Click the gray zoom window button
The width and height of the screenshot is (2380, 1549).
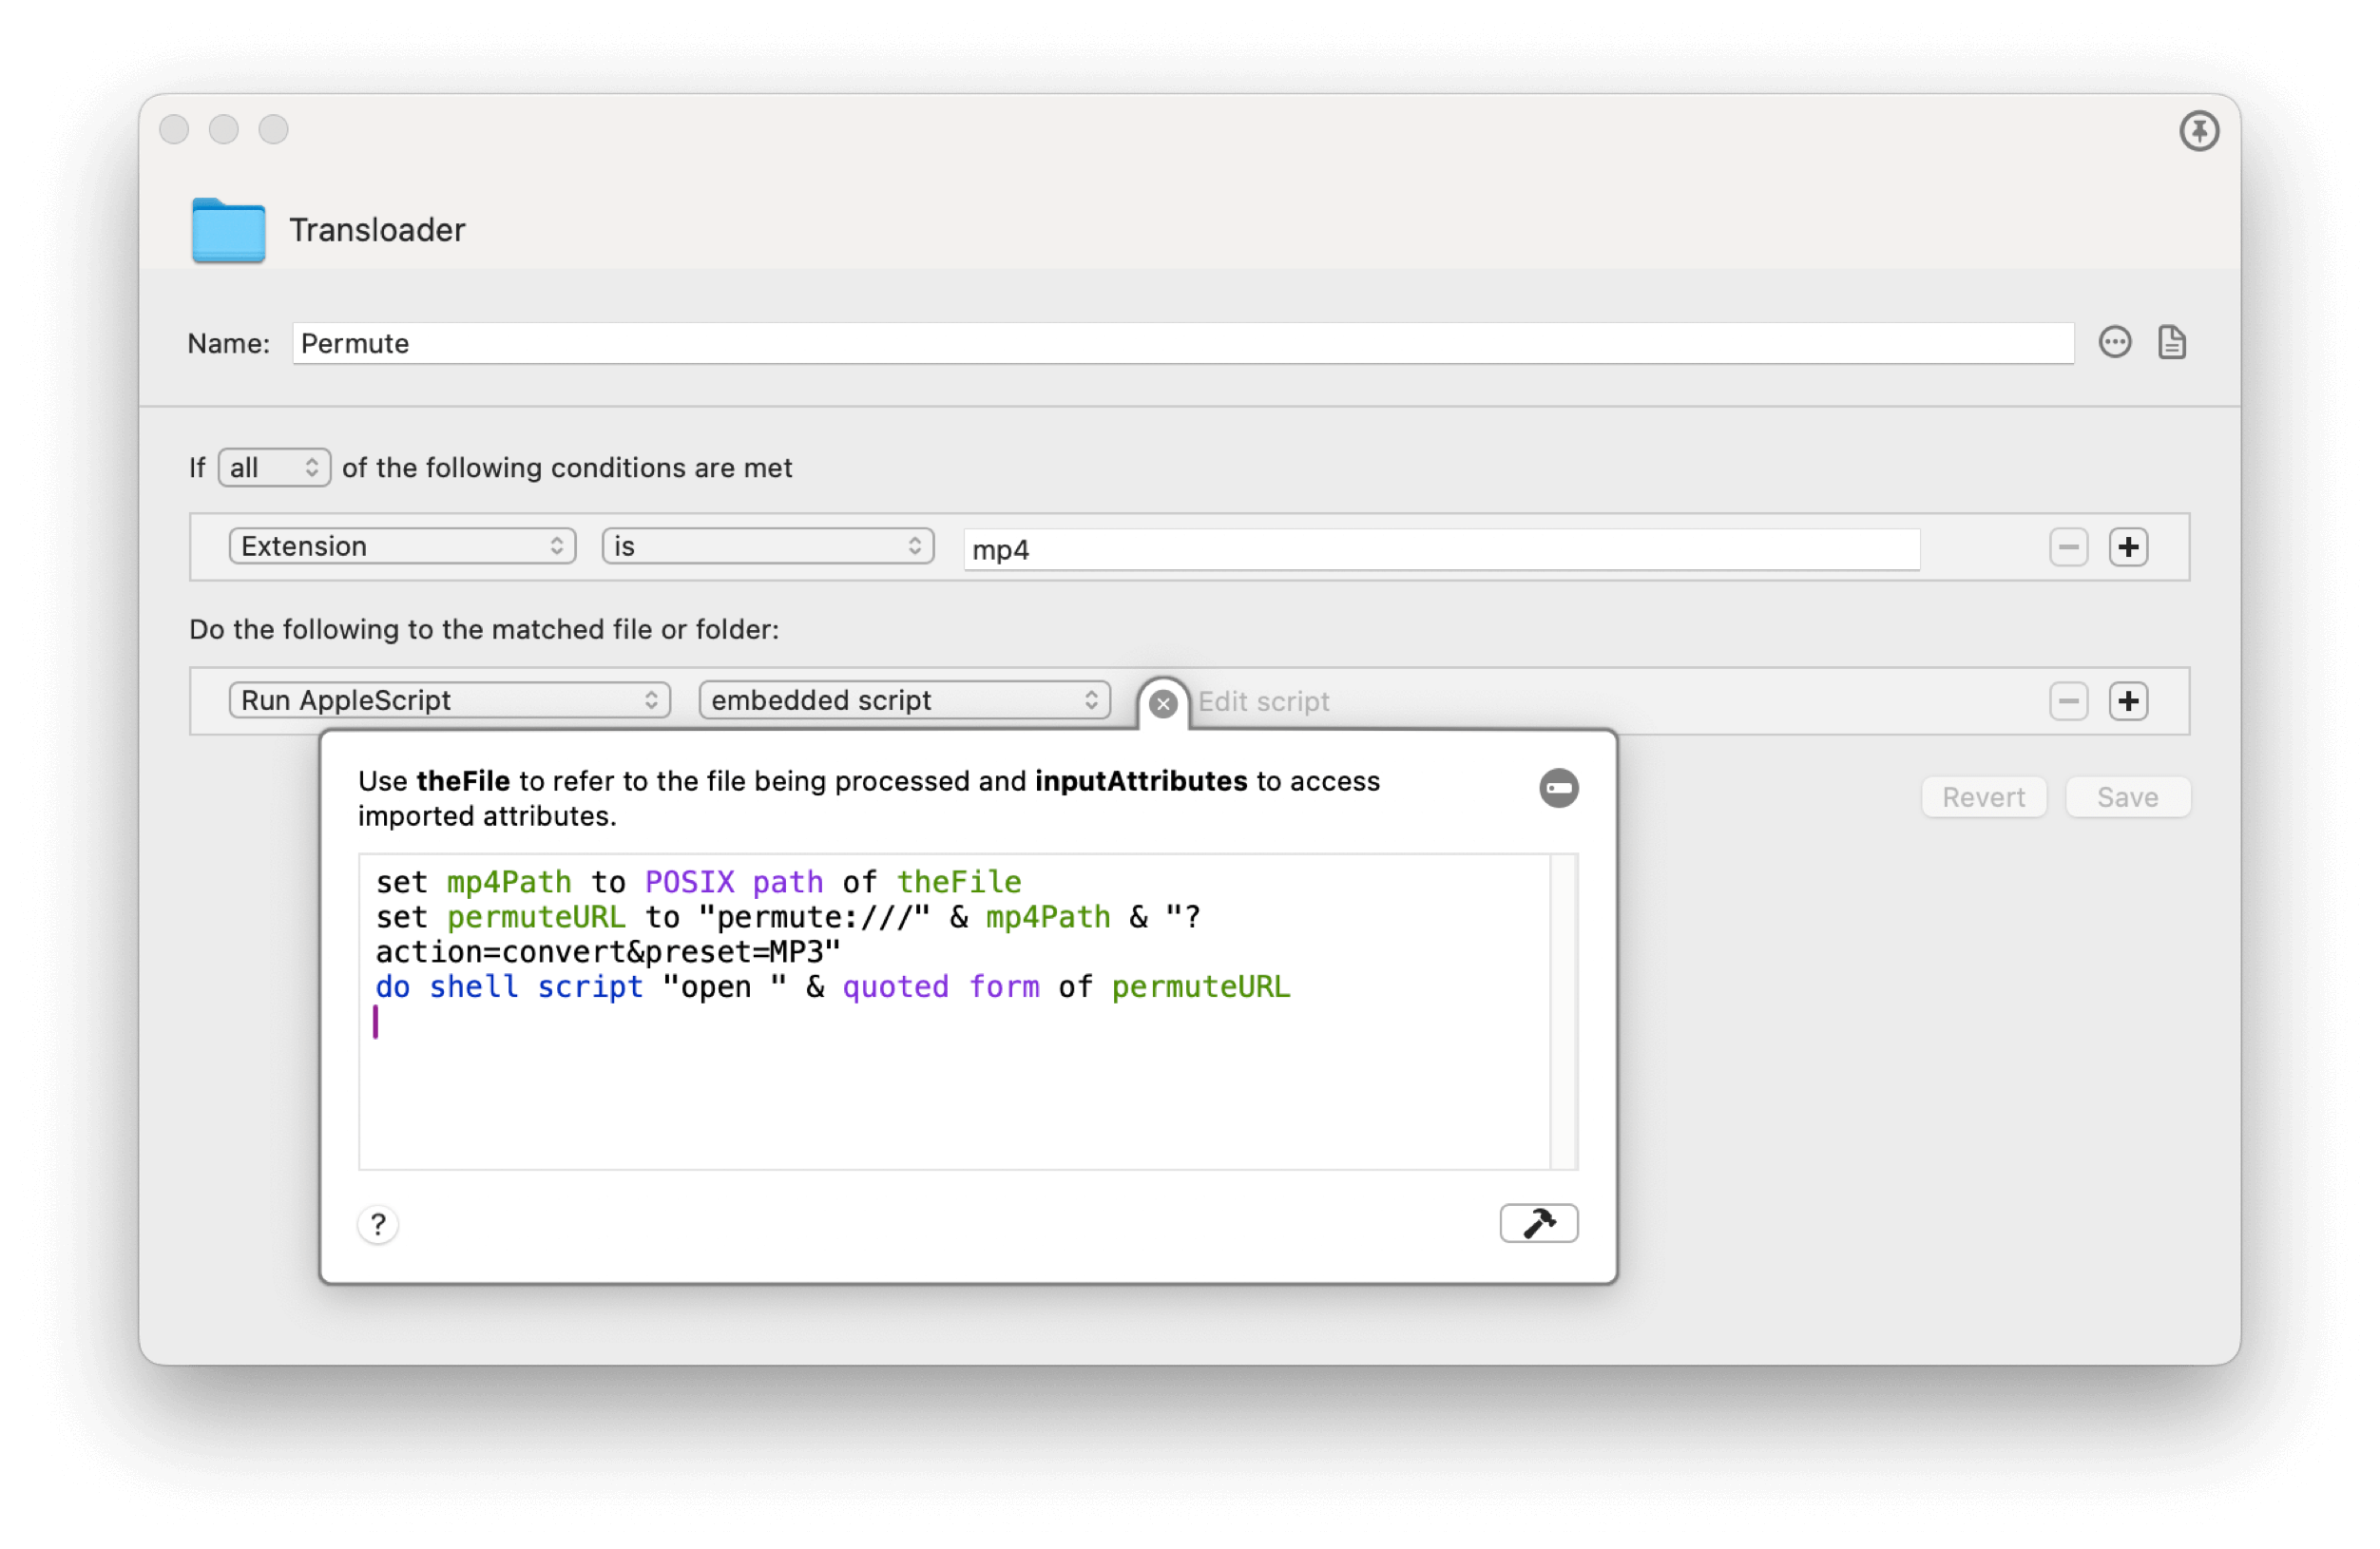[x=274, y=130]
